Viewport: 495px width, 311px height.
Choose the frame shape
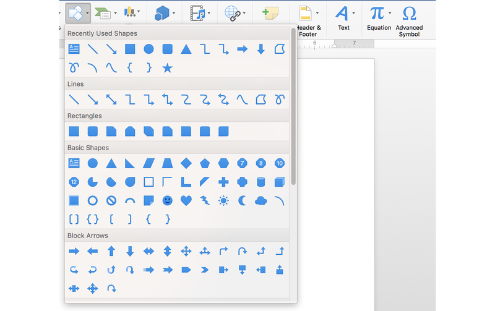coord(148,182)
